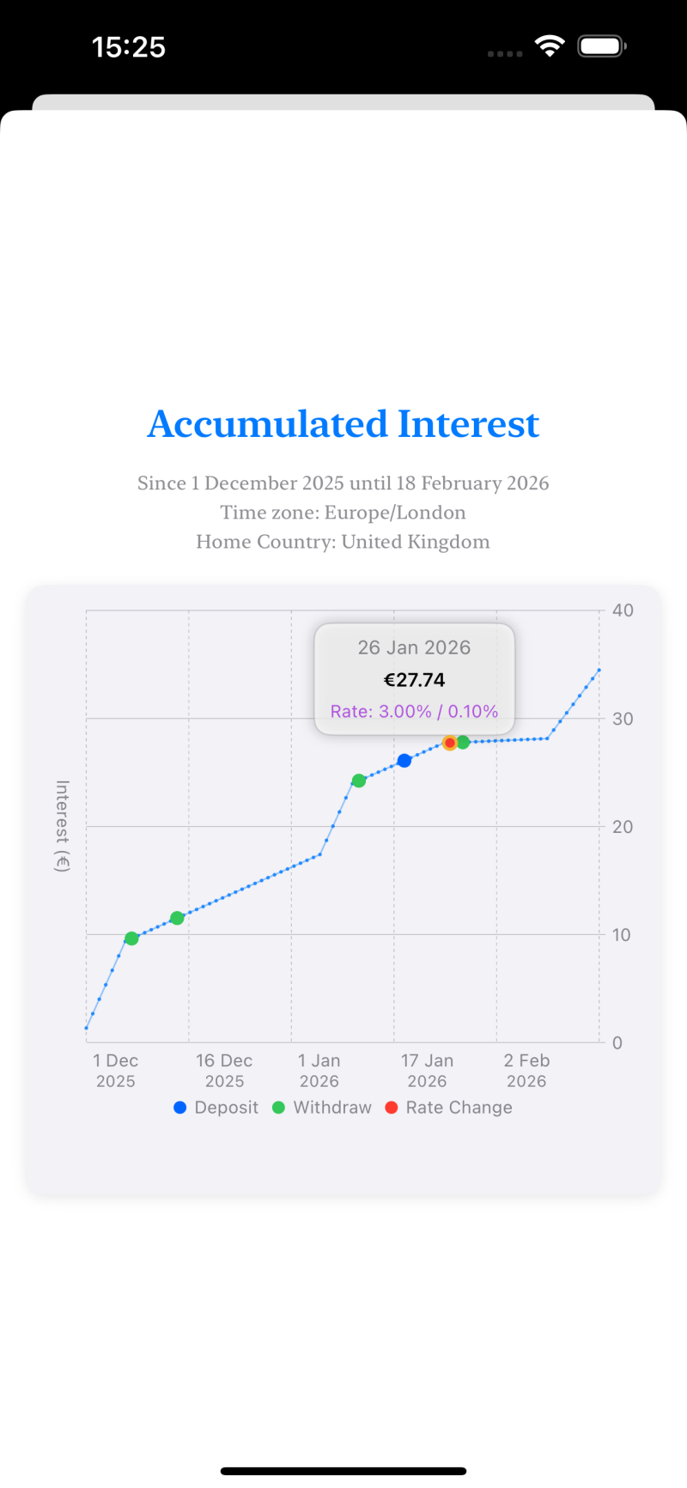
Task: Select the red rate change marker on the chart
Action: tap(449, 743)
